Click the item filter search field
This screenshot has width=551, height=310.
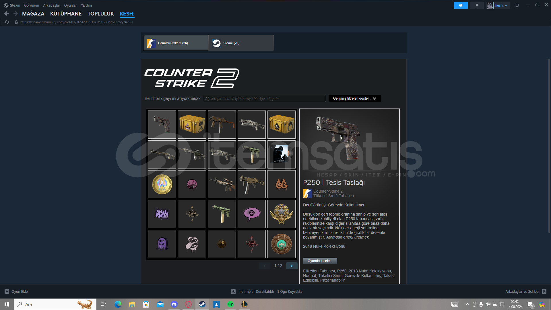[265, 98]
